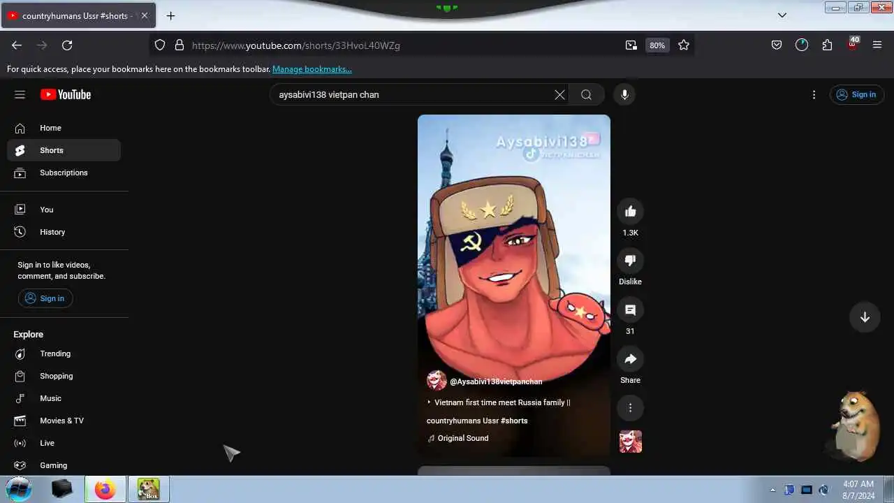Open Firefox extensions panel
This screenshot has height=503, width=894.
click(827, 45)
